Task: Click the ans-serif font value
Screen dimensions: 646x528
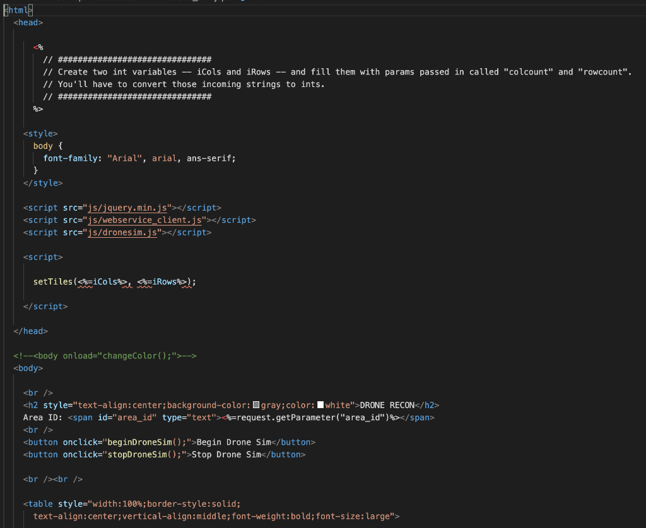Action: [210, 158]
